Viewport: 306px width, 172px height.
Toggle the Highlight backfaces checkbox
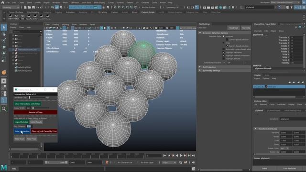point(224,52)
